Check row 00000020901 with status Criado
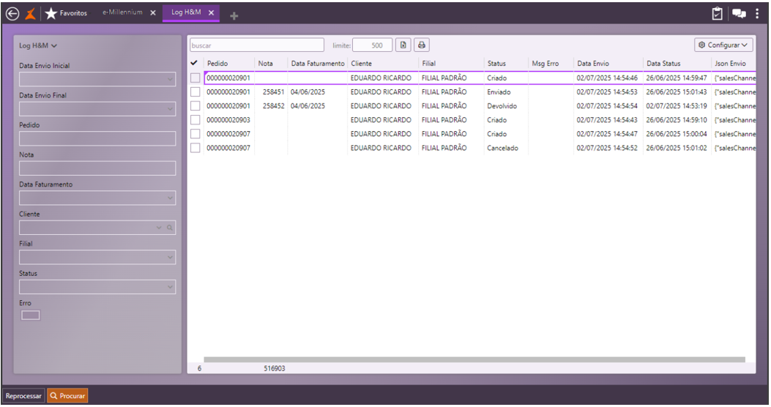 click(x=195, y=78)
